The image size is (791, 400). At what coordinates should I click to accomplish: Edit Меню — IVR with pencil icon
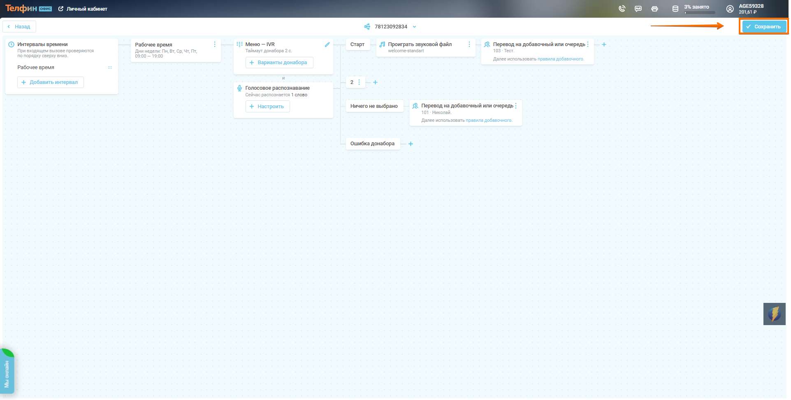coord(327,44)
